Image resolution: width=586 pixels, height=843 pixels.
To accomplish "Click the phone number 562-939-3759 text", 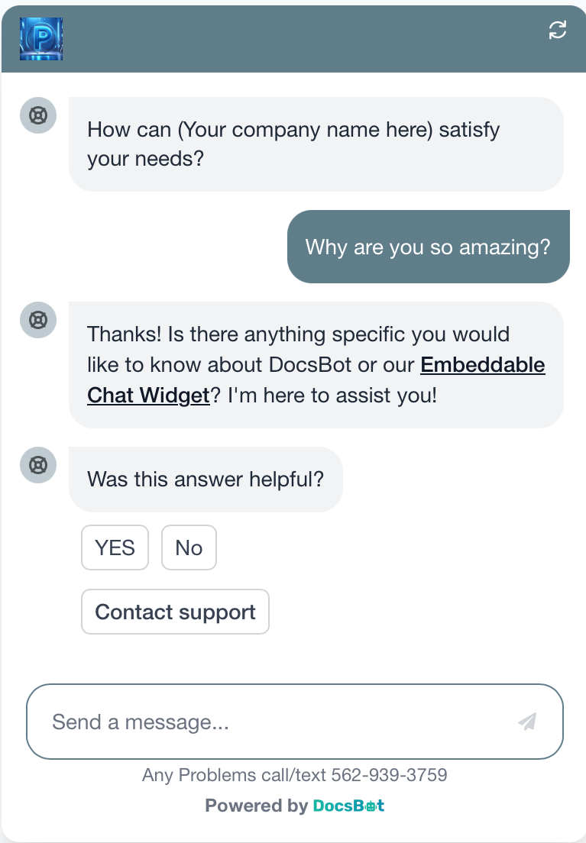I will 389,775.
